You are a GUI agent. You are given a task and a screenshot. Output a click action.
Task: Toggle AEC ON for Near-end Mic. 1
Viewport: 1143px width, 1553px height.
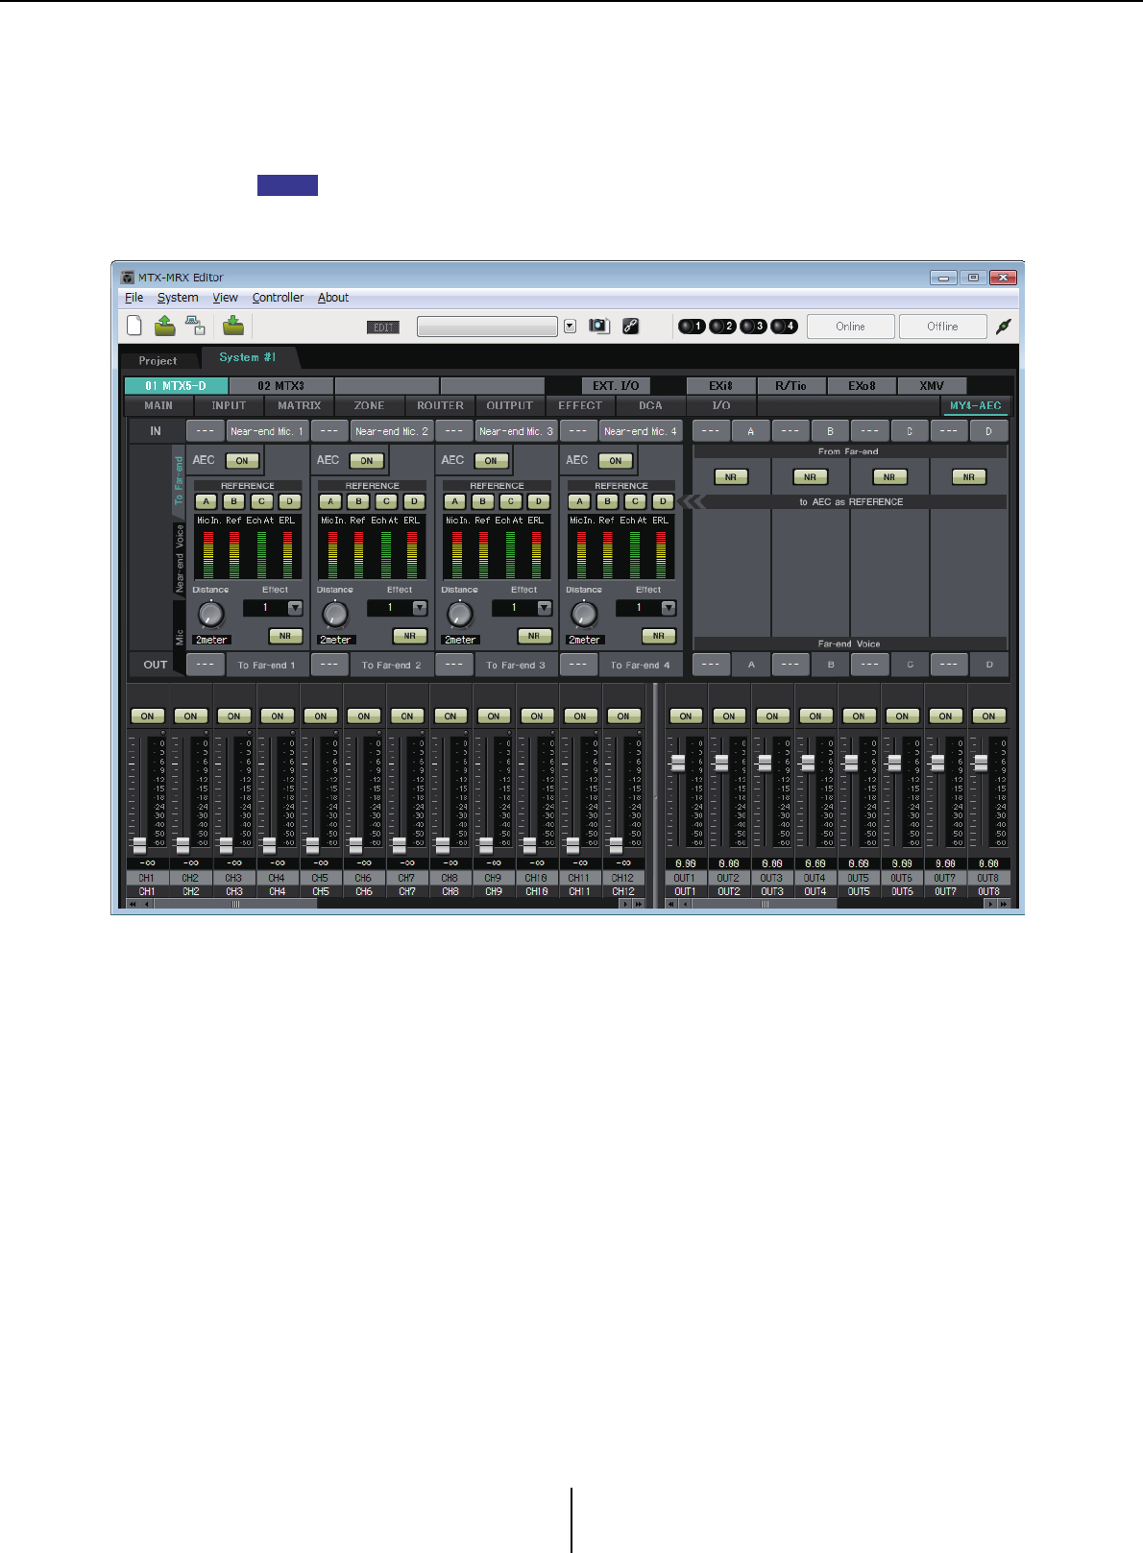pos(242,461)
